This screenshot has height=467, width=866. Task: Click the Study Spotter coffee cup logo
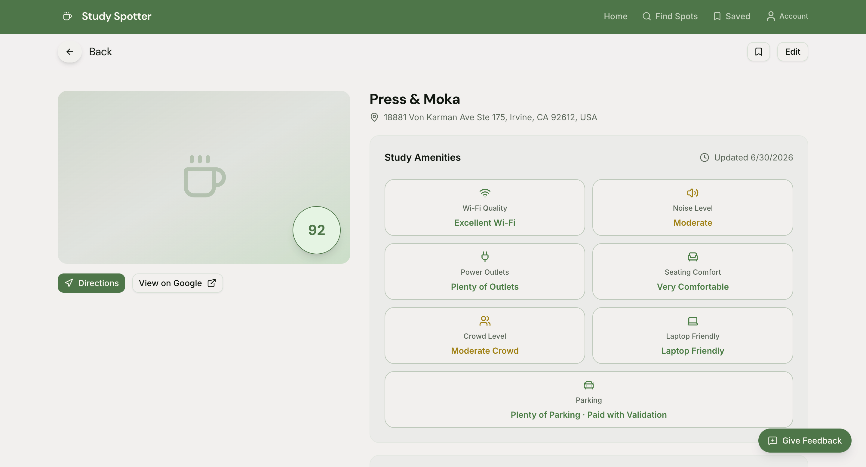coord(67,16)
